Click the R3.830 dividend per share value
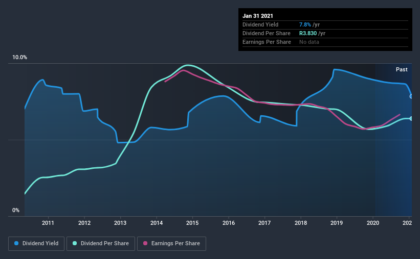 (x=308, y=33)
